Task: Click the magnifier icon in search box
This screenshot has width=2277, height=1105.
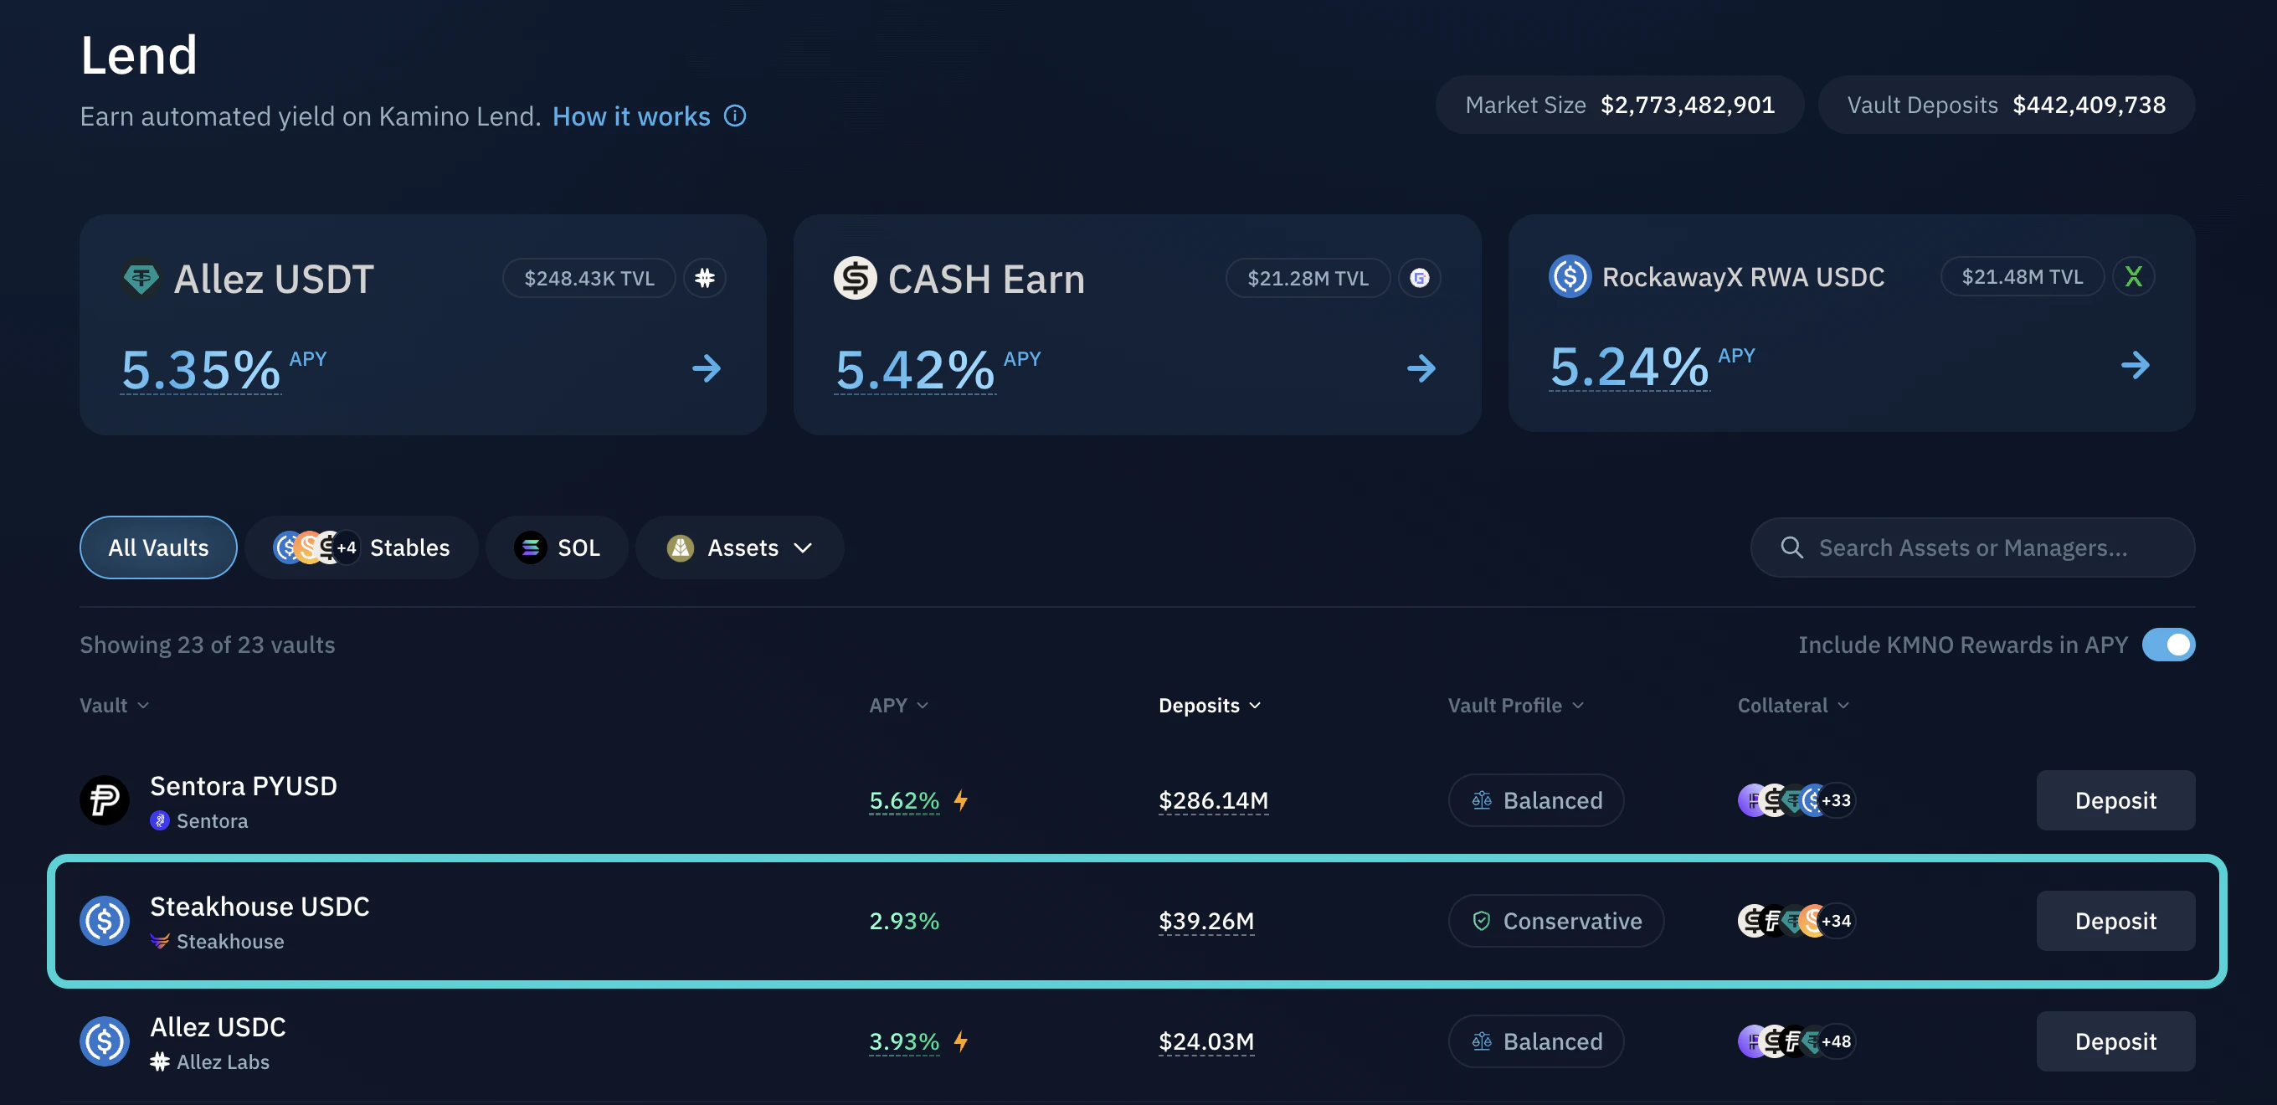Action: click(x=1791, y=547)
